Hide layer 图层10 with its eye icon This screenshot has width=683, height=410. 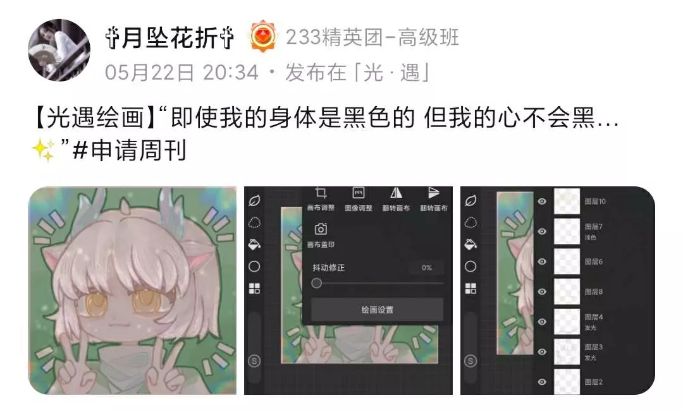pos(542,202)
